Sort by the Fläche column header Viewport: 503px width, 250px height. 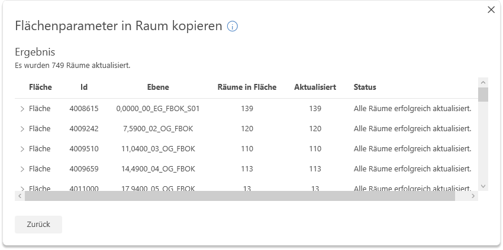pyautogui.click(x=40, y=87)
